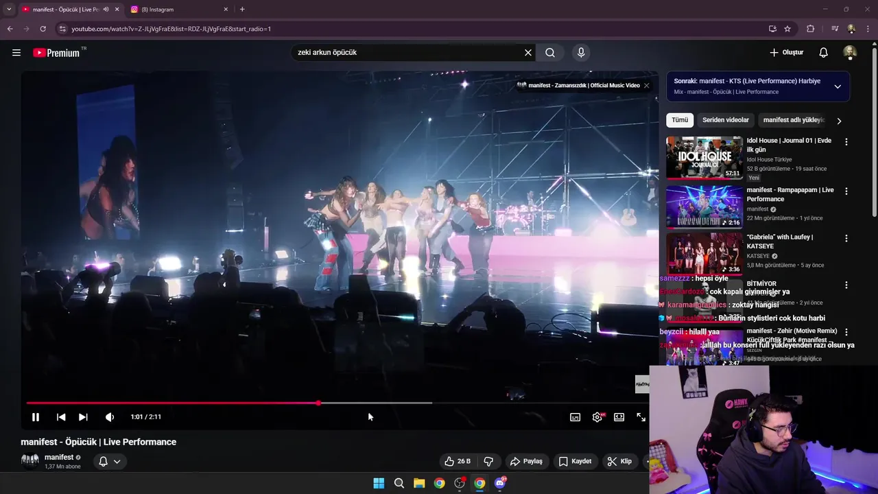Screen dimensions: 878x494
Task: Select manifest adlı yükleyici filter chip
Action: 793,120
